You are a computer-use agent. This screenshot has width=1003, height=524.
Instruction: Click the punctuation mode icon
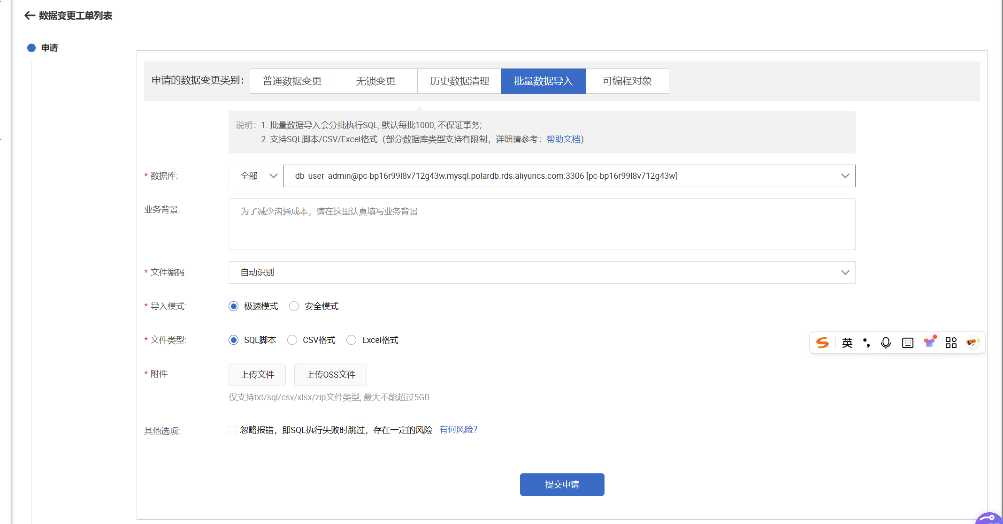(866, 343)
